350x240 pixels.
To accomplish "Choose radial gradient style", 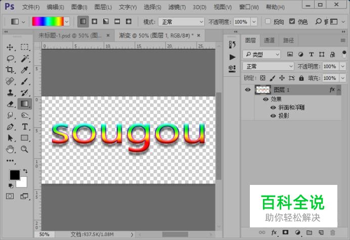I will point(95,22).
